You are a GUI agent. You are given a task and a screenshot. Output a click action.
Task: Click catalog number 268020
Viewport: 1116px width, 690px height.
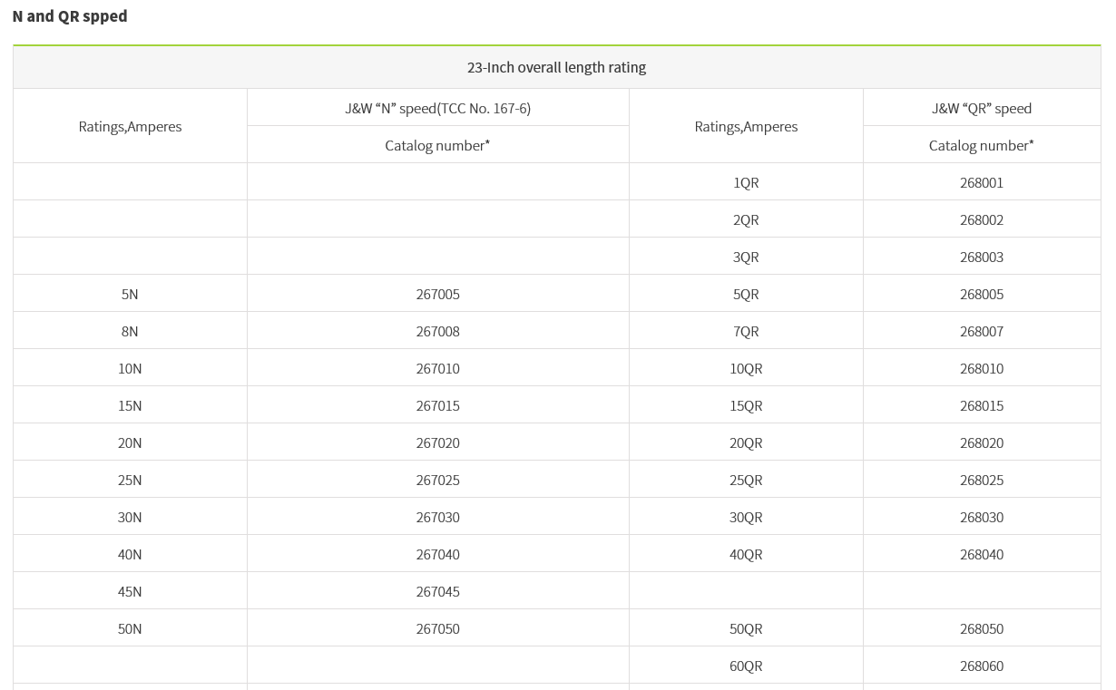click(x=981, y=442)
